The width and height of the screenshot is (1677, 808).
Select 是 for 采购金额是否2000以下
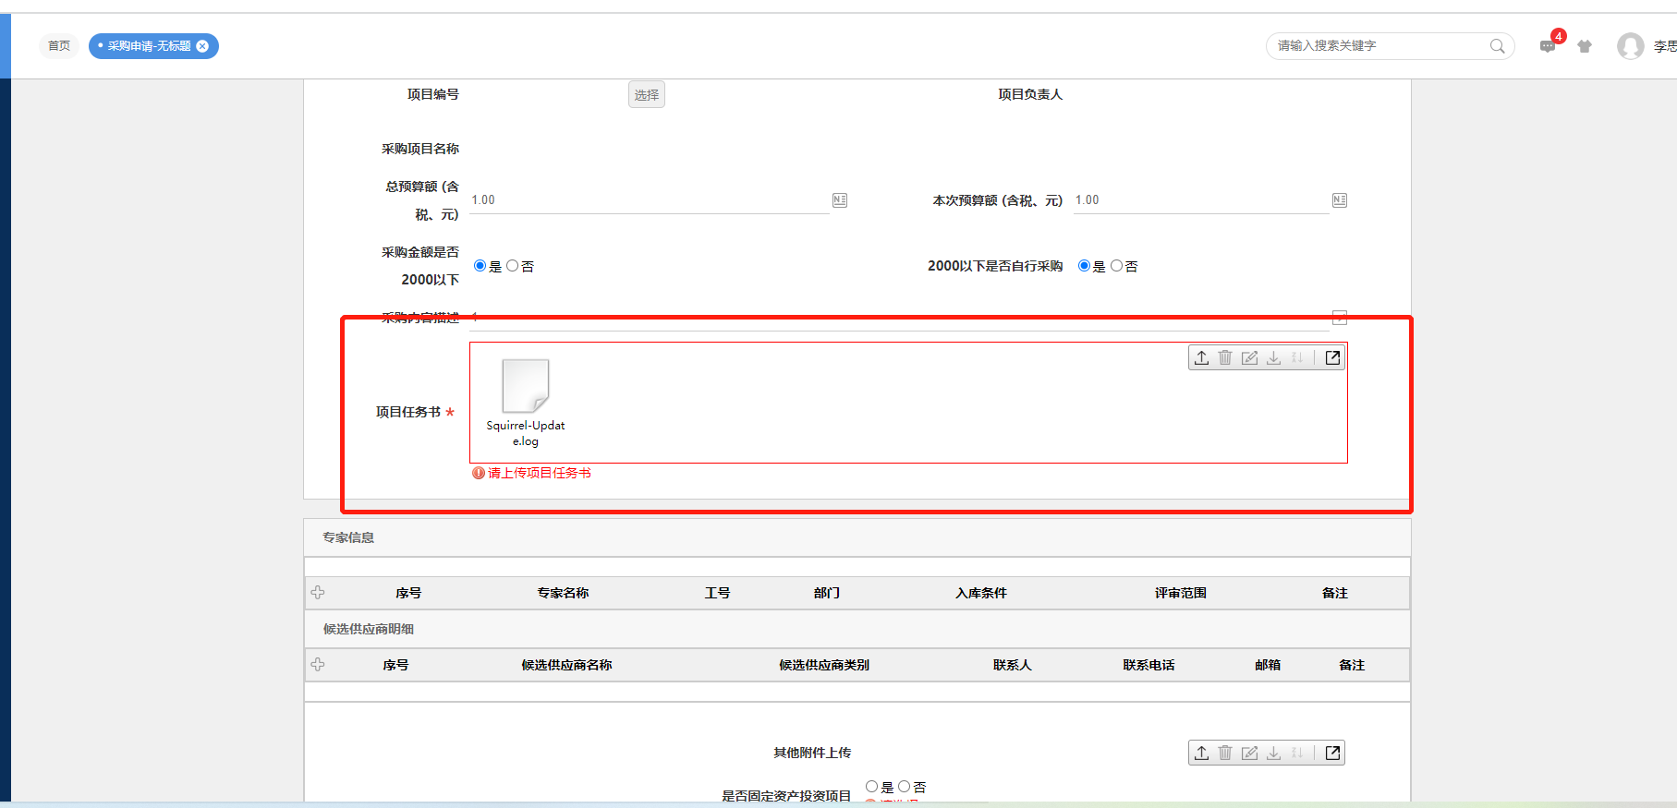[x=480, y=266]
